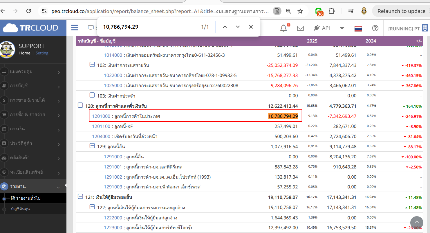Open the mail envelope icon
Viewport: 430px width, 233px height.
coord(300,28)
